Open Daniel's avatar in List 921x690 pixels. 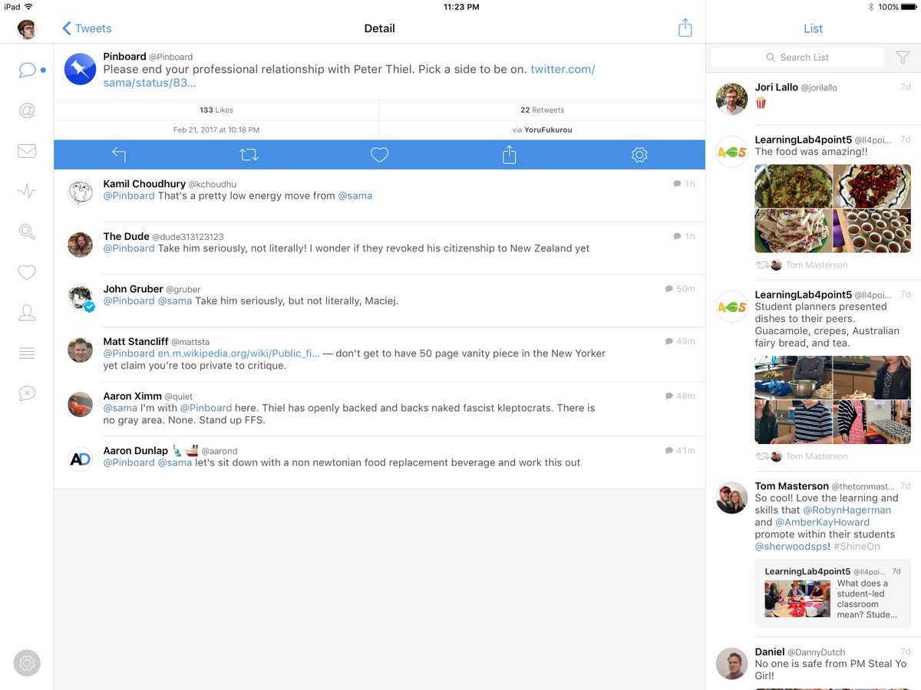[x=731, y=664]
